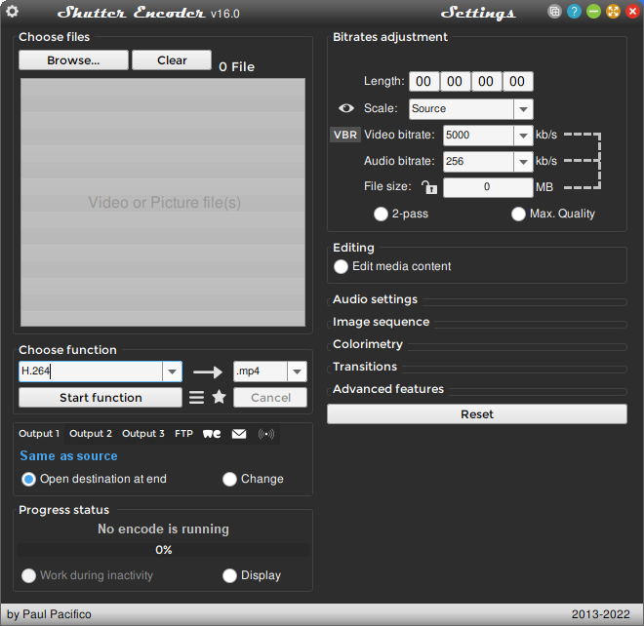Click the Audio bitrate value 256

point(478,162)
